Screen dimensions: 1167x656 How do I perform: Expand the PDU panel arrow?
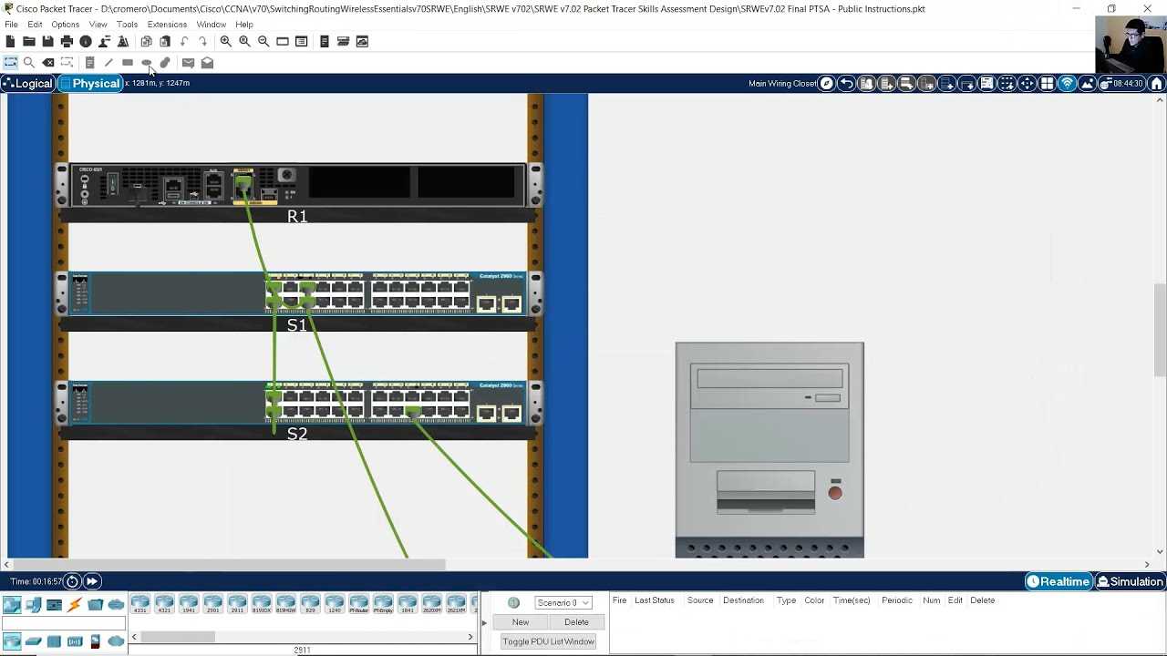point(484,623)
